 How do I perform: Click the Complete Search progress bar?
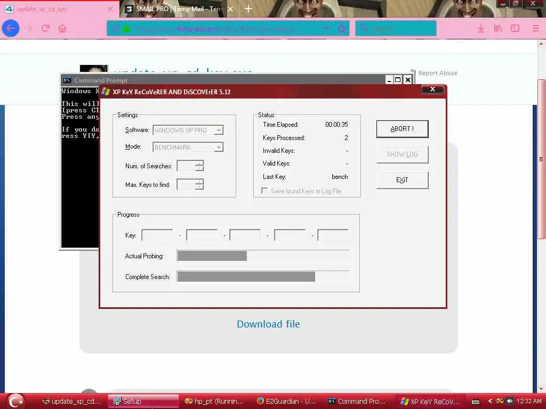click(263, 277)
